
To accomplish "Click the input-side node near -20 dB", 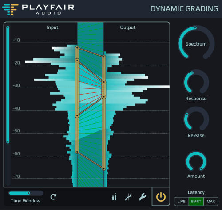I will coord(77,61).
